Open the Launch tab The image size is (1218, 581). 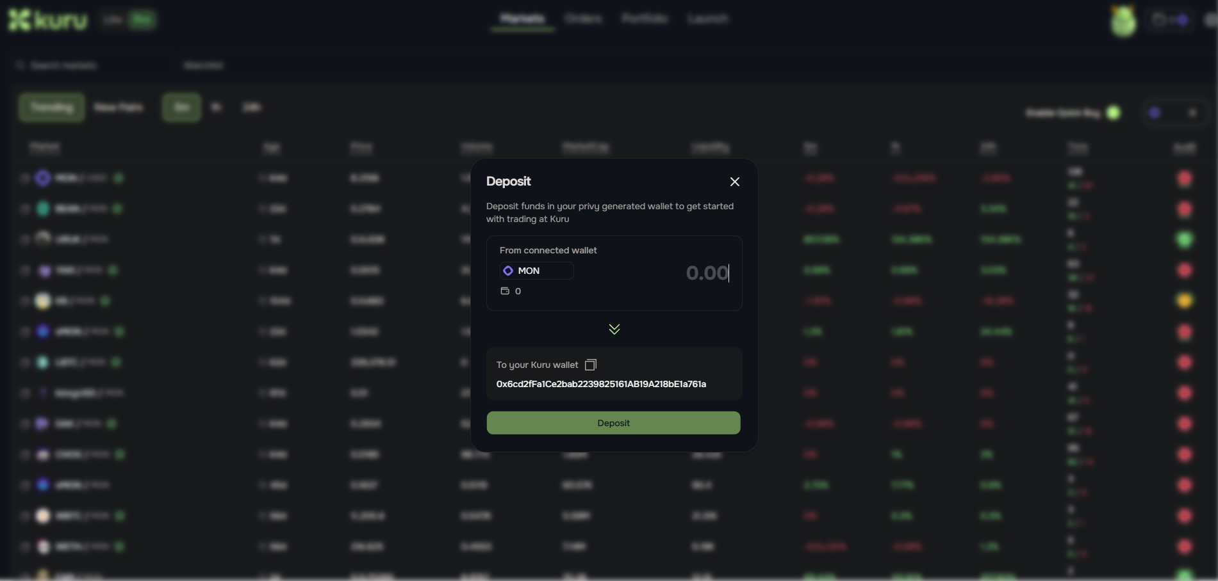click(x=707, y=19)
